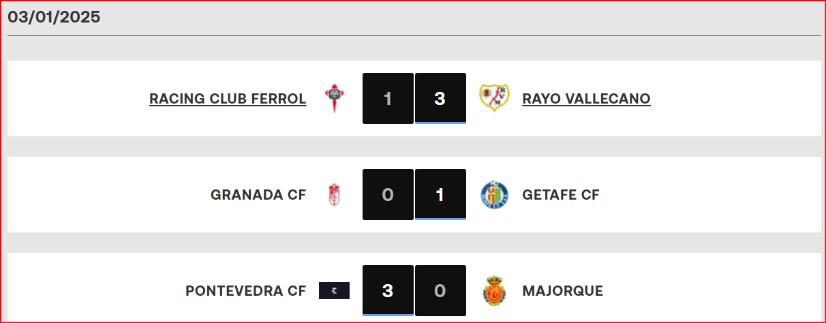Screen dimensions: 826x323
Task: Select Getafe CF score box showing 1
Action: coord(440,194)
